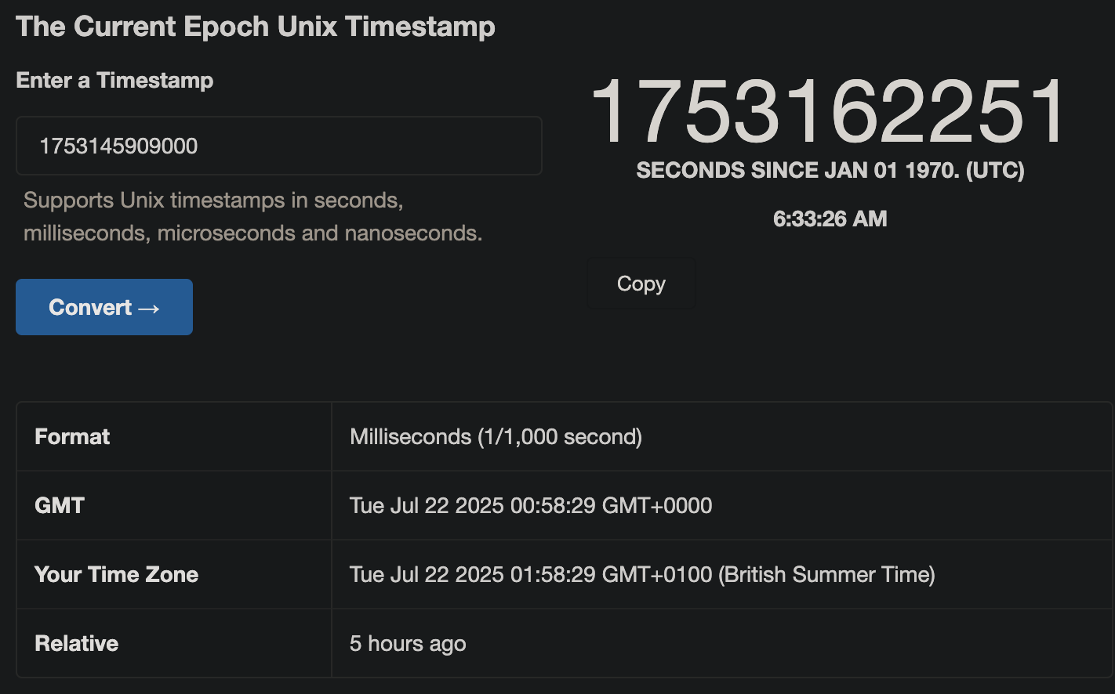Click the "Enter a Timestamp" label
The width and height of the screenshot is (1115, 694).
click(x=114, y=80)
